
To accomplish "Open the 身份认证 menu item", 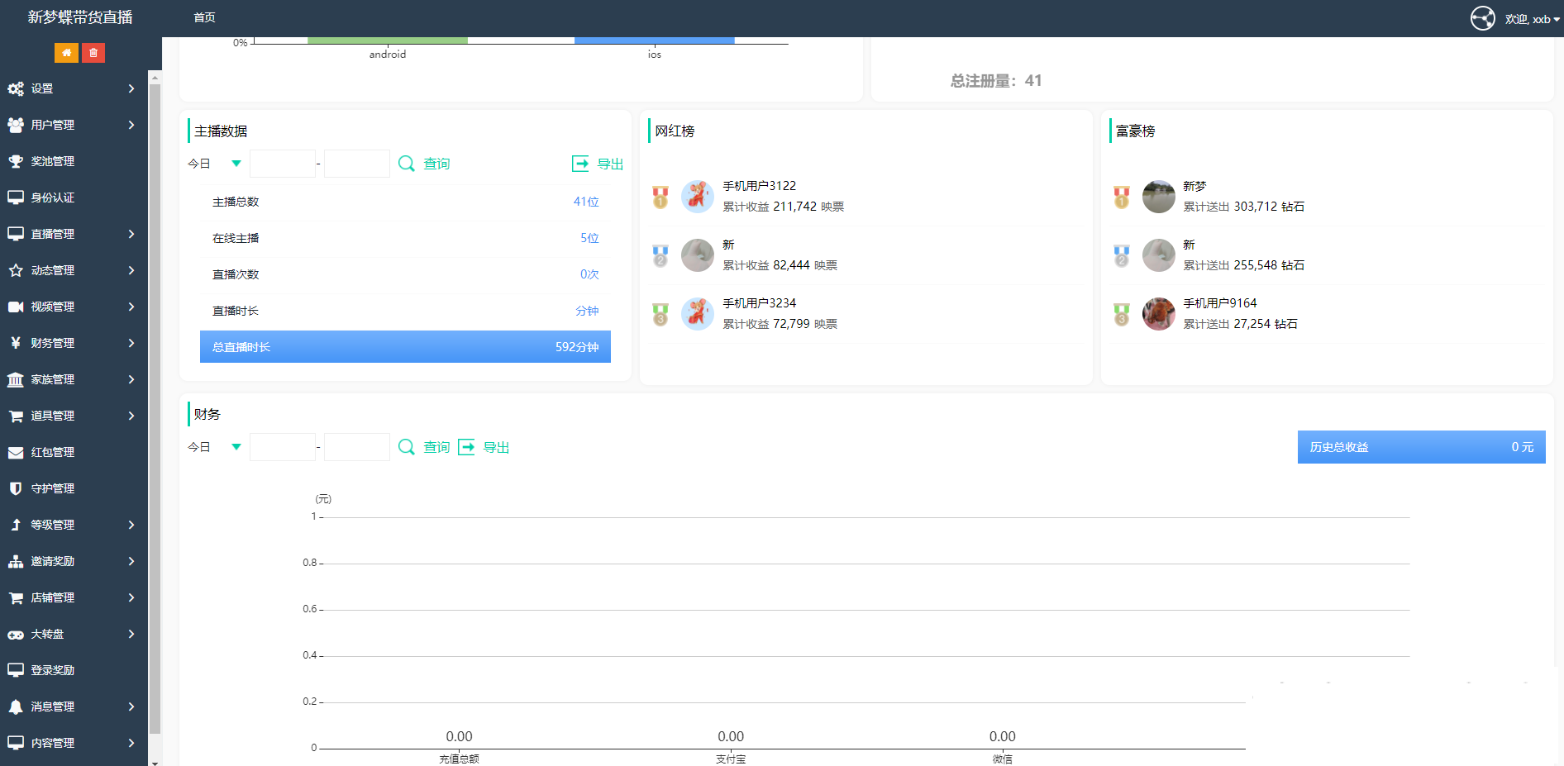I will [53, 197].
